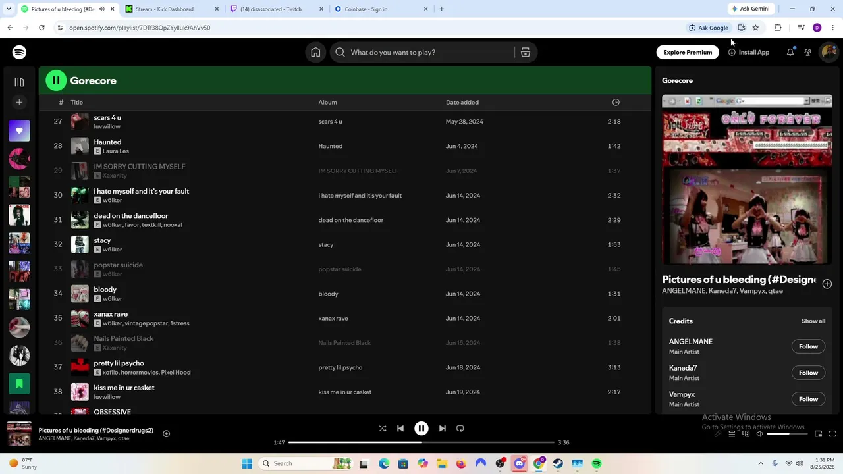This screenshot has height=474, width=843.
Task: Open the Steam taskbar icon
Action: 558,463
